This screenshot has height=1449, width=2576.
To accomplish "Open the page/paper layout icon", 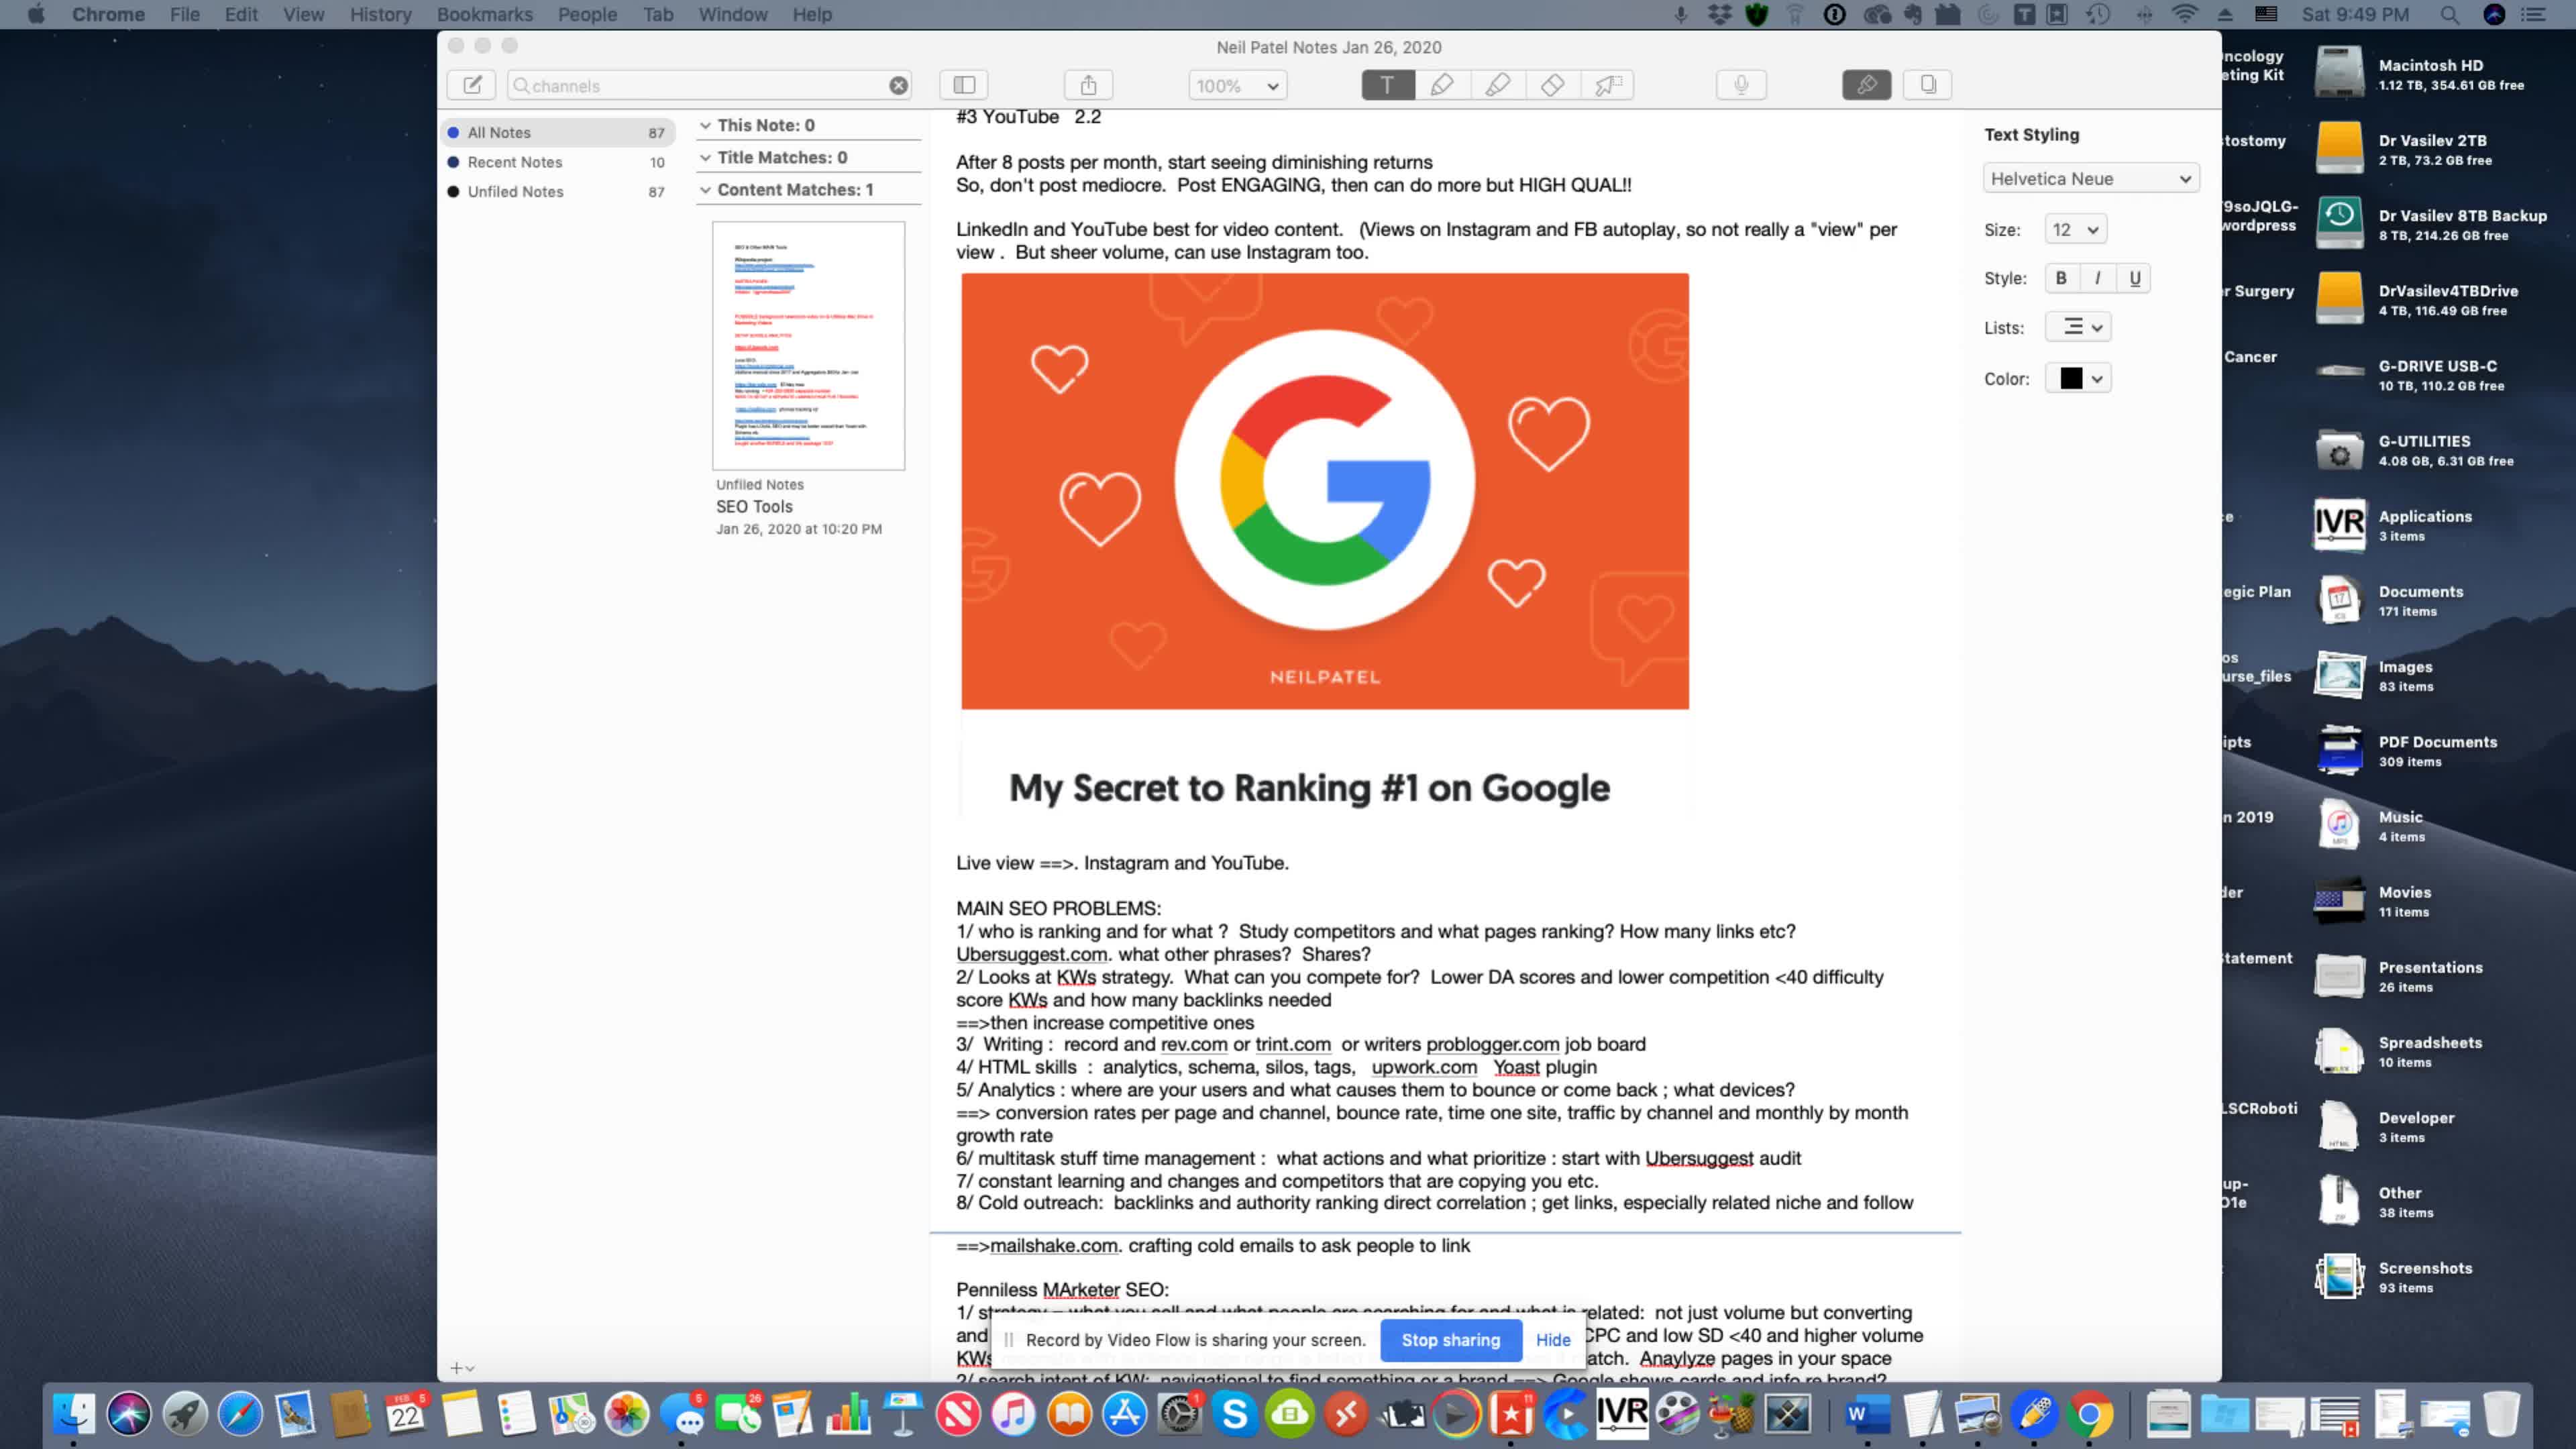I will [1928, 85].
